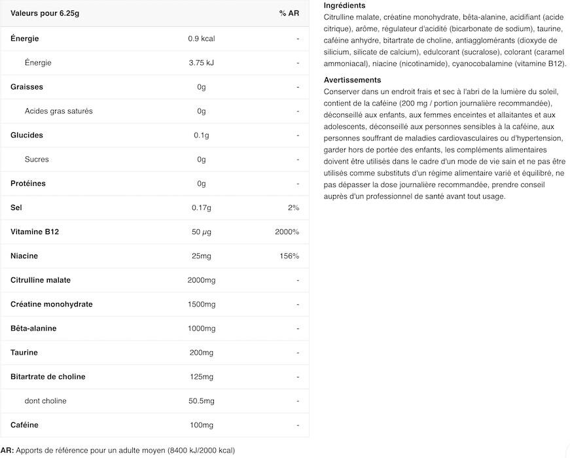This screenshot has height=458, width=570.
Task: Click the Glucides row label
Action: 27,135
